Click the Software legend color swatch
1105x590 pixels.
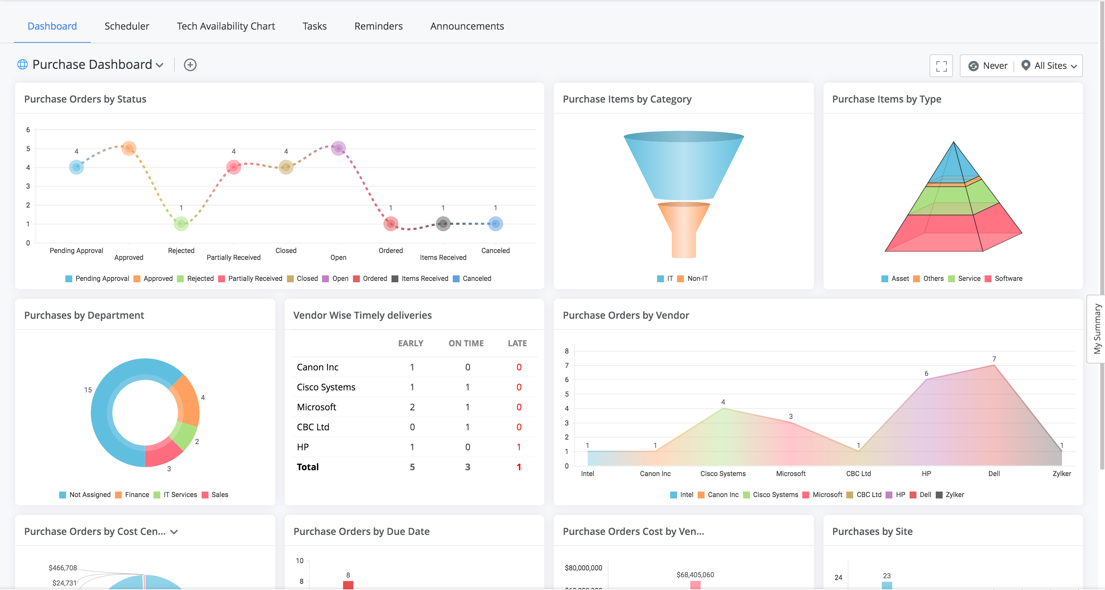click(988, 278)
